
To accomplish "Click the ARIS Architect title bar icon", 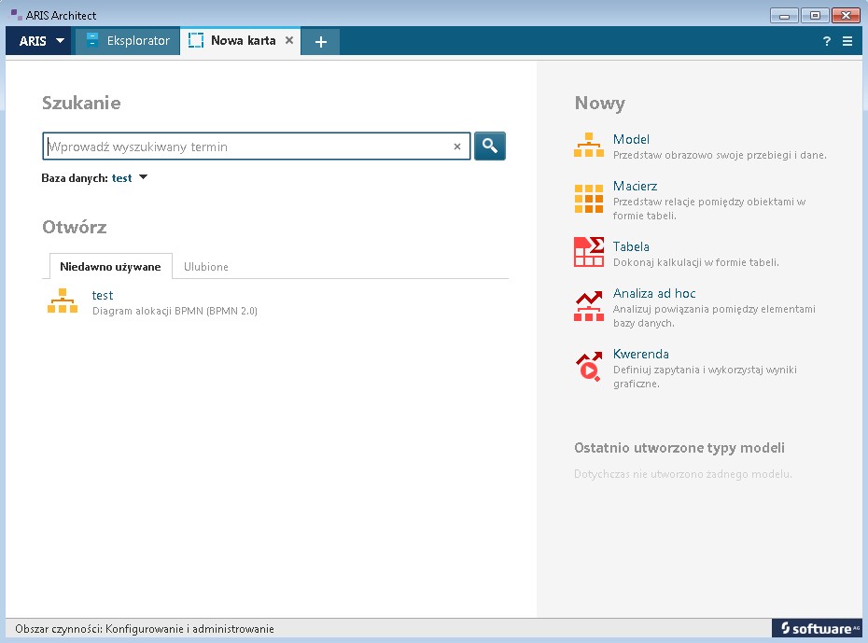I will point(17,15).
